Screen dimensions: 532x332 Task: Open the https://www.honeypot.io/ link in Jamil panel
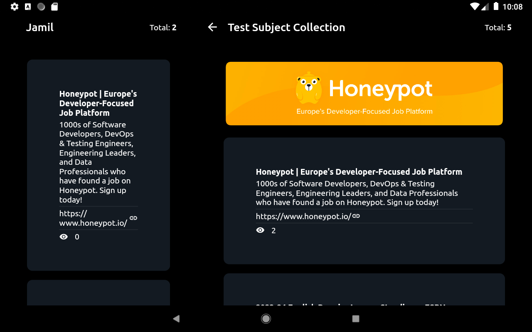click(94, 218)
